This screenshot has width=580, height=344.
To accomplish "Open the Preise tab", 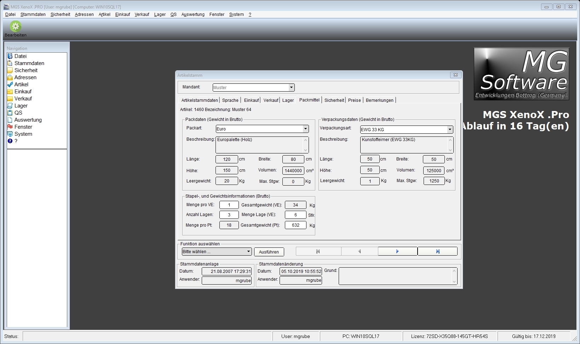I will tap(354, 100).
